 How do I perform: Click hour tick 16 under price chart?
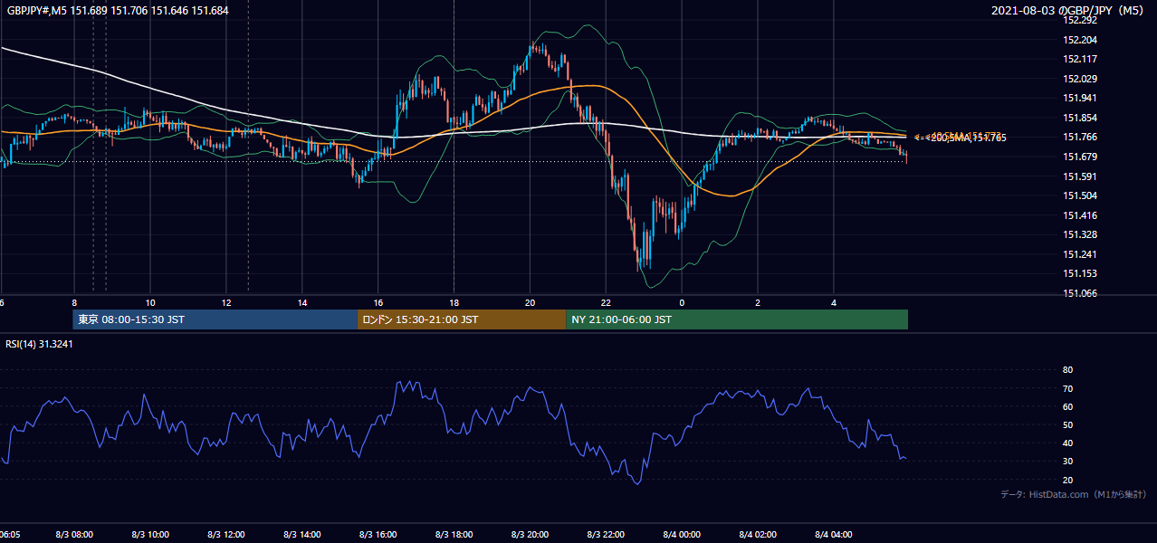click(378, 302)
